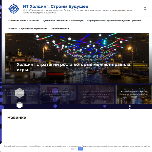Open Корпоративное Управление и Лучшие Практики menu
This screenshot has height=152, width=152.
114,21
